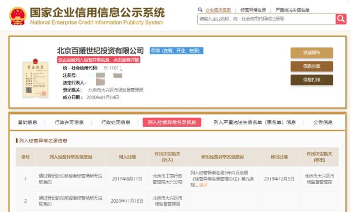Click the 列入经营异常名录原因 column header
Viewport: 351px width, 212px height.
tap(71, 157)
